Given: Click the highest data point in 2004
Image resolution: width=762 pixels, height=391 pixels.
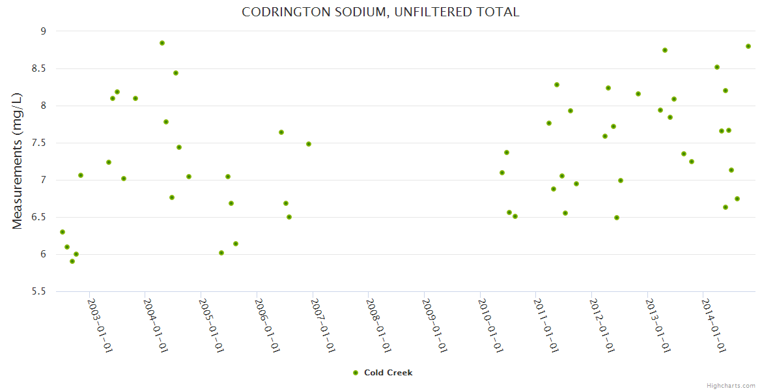Looking at the screenshot, I should [162, 43].
